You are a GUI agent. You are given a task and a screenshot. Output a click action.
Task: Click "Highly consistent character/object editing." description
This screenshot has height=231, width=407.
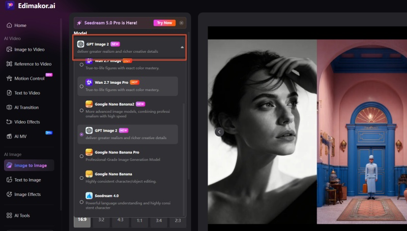click(x=121, y=181)
